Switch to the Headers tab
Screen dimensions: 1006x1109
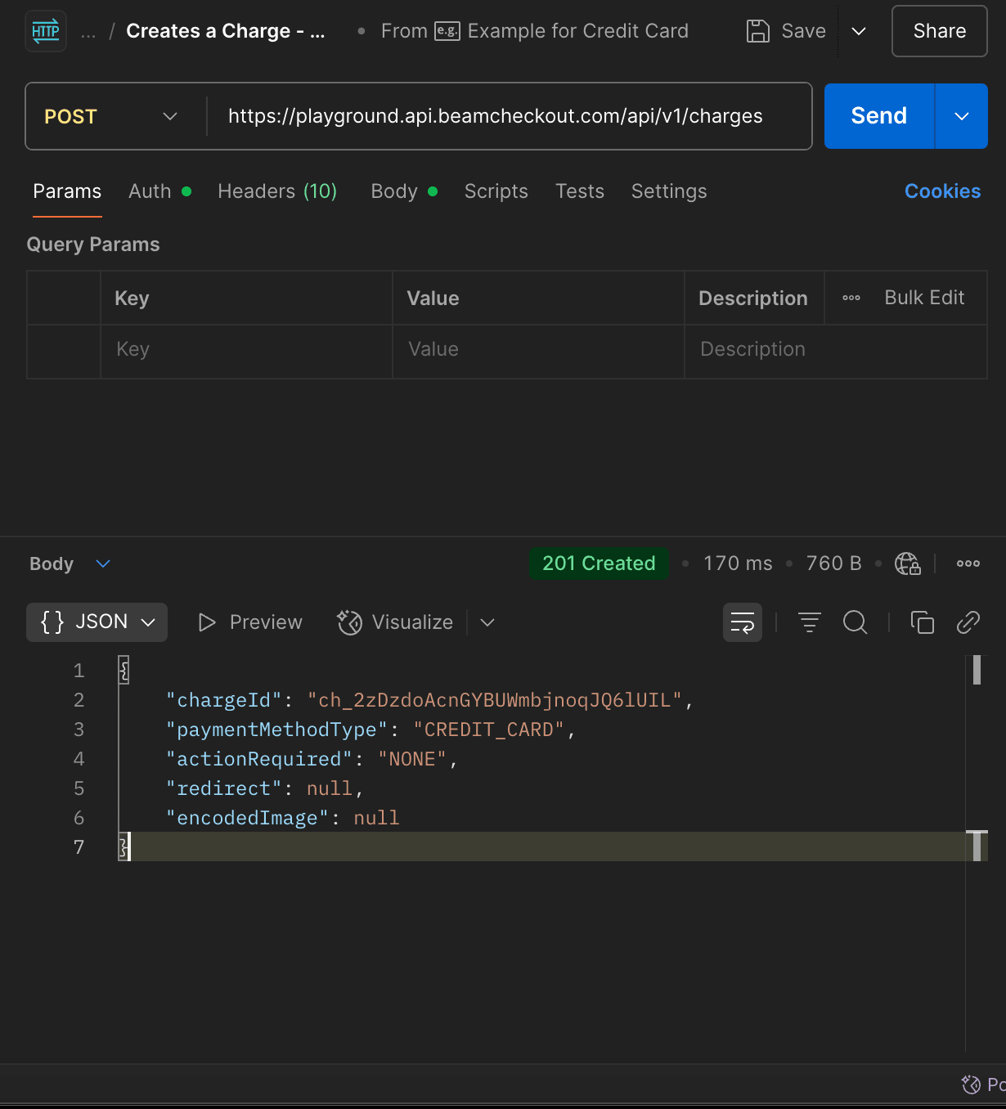click(x=276, y=191)
